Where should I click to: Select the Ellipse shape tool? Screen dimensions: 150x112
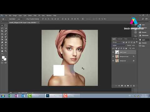[6, 48]
